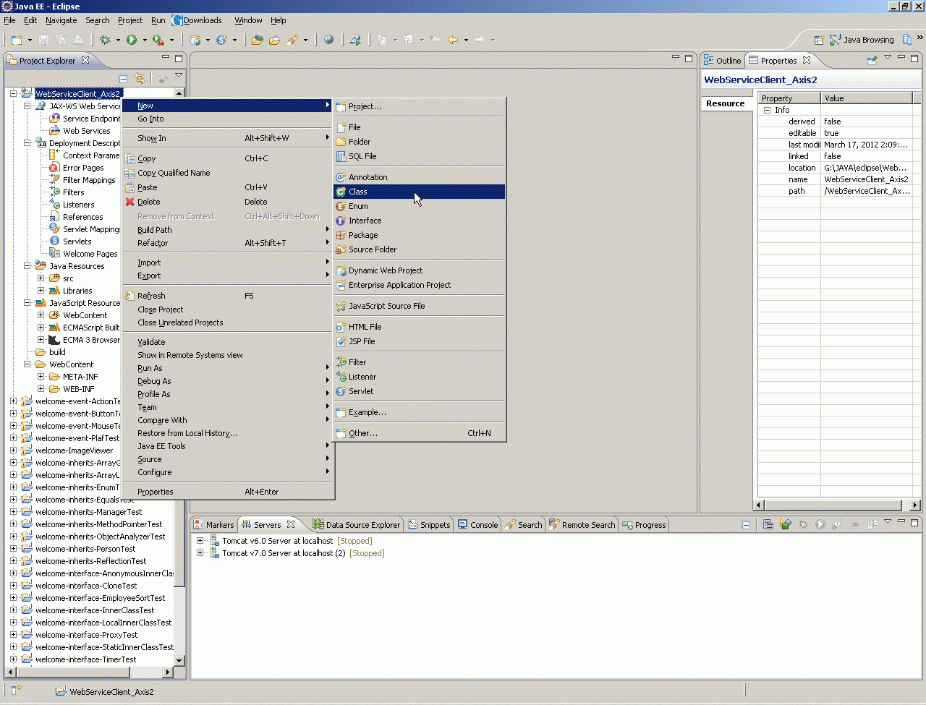Switch to the Java Browsing perspective
926x705 pixels.
pos(862,40)
